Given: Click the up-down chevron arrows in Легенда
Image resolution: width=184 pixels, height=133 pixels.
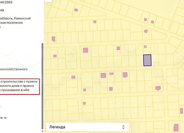Looking at the screenshot, I should pyautogui.click(x=123, y=127).
